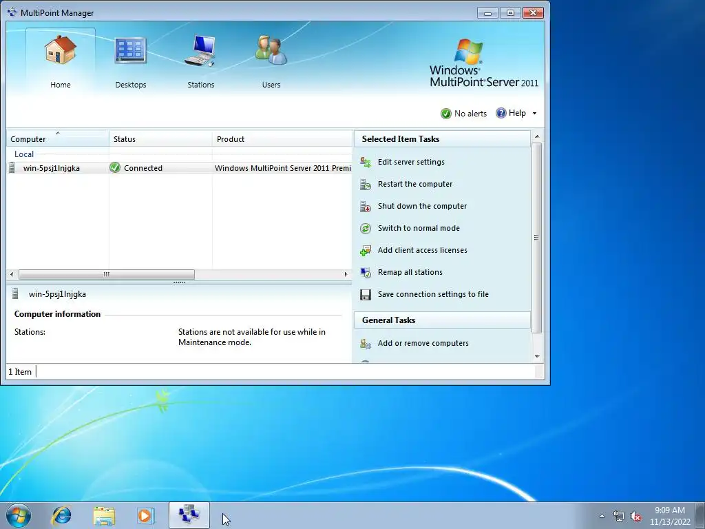Image resolution: width=705 pixels, height=529 pixels.
Task: Show hidden system tray icons arrow
Action: tap(602, 516)
